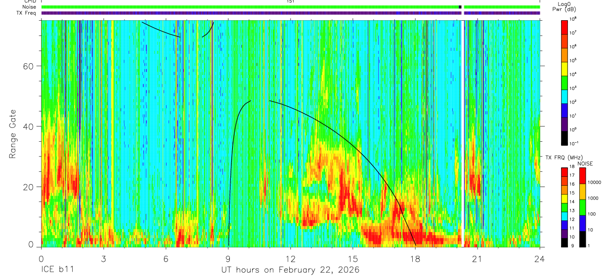Click the x-axis tick label '9'
The height and width of the screenshot is (280, 607).
click(228, 259)
